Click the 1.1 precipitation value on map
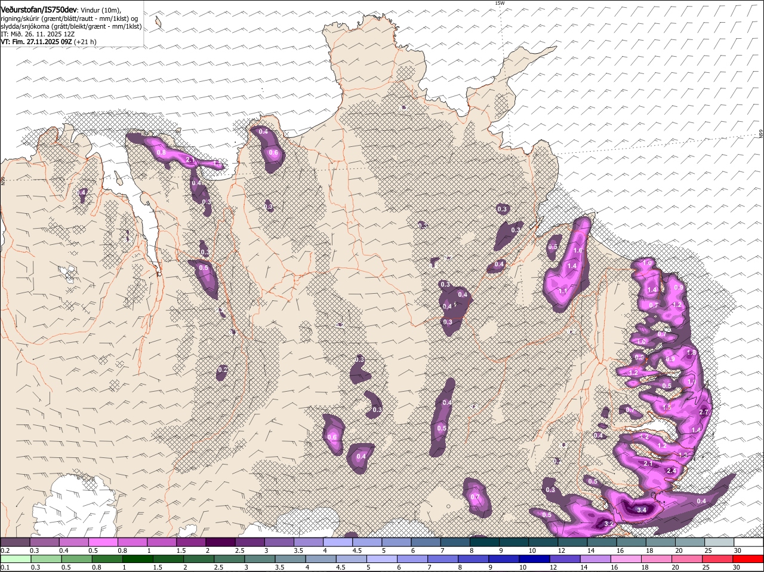Screen dimensions: 764x572 click(563, 291)
